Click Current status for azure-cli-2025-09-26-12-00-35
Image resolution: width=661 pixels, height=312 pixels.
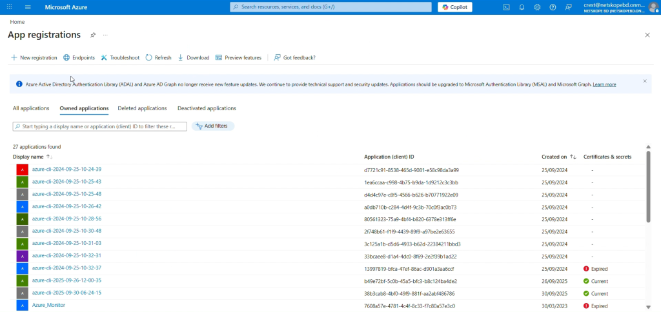pos(596,281)
